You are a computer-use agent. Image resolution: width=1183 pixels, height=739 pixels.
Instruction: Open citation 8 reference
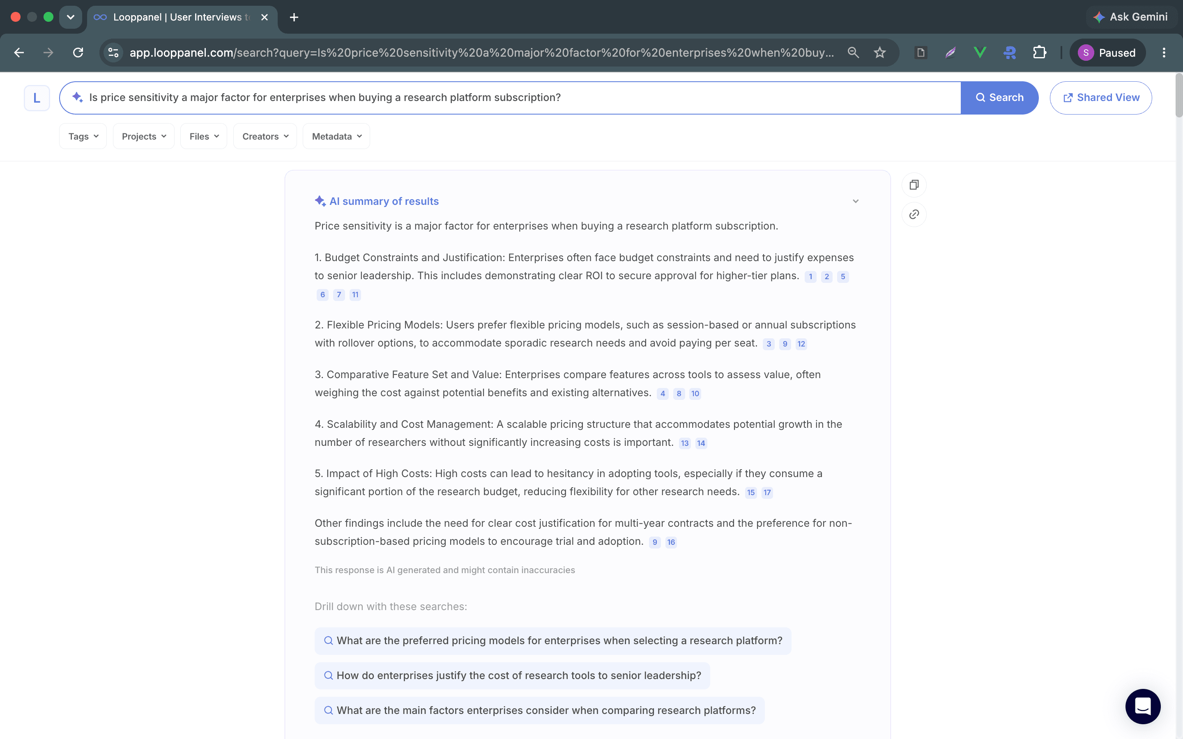[x=679, y=394]
